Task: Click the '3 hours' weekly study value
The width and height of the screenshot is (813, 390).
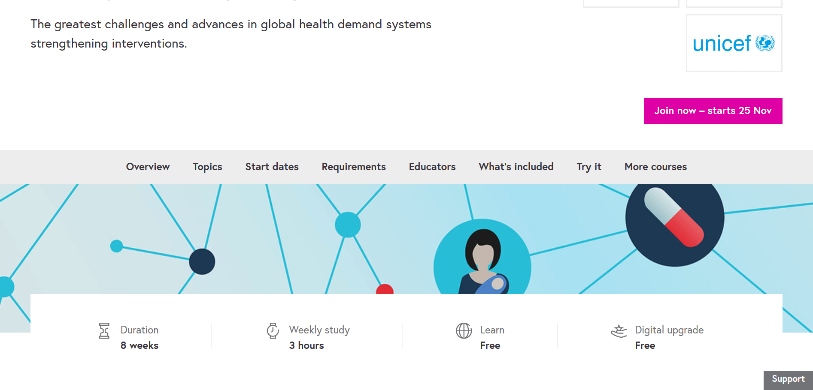Action: click(x=306, y=345)
